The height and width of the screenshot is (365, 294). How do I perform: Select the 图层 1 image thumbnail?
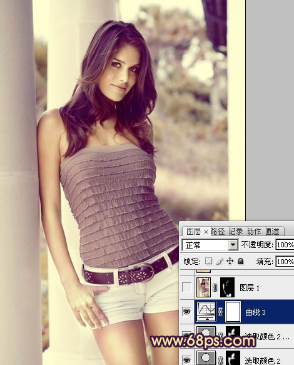coord(203,287)
